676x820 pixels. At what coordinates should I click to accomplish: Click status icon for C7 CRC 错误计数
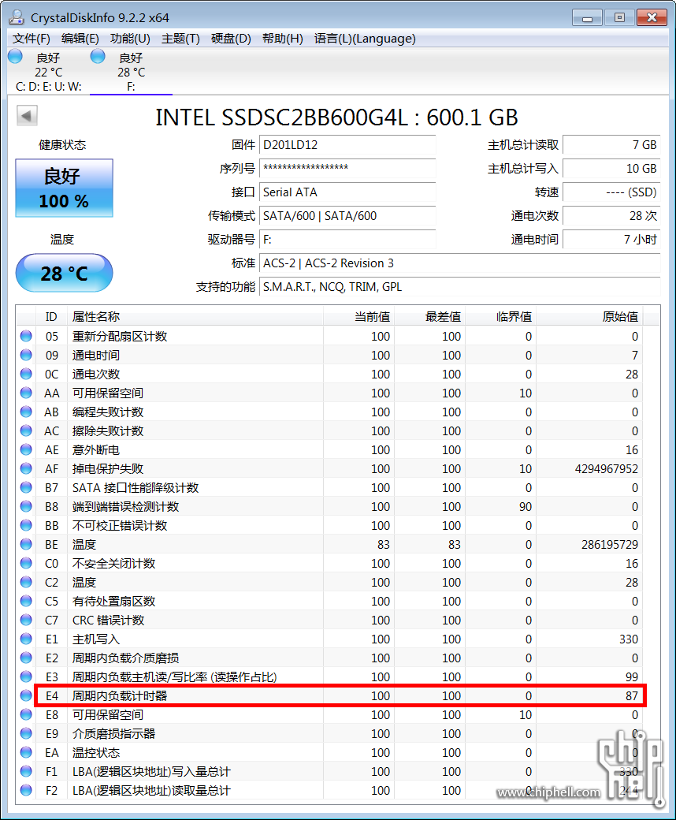[26, 619]
